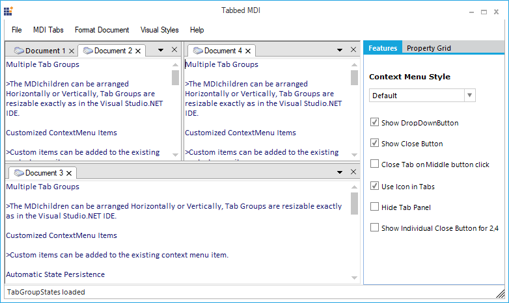Screen dimensions: 509x303
Task: Click 'Automatic State Persistence' in the Document 3 pane
Action: coord(55,274)
